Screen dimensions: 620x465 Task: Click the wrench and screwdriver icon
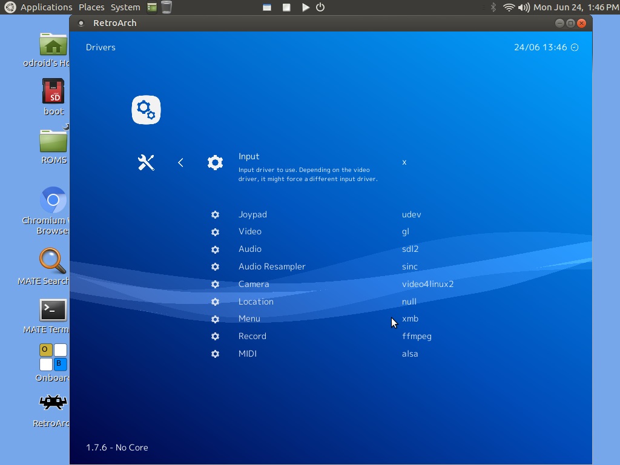click(146, 162)
